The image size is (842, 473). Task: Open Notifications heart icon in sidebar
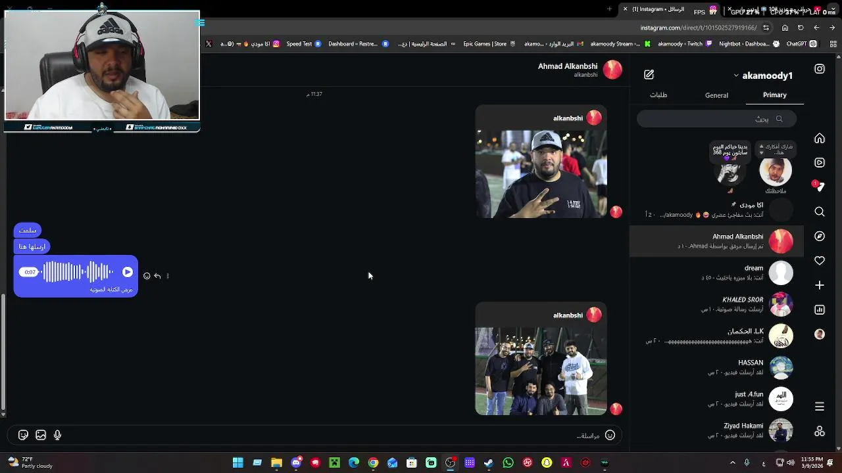(820, 261)
